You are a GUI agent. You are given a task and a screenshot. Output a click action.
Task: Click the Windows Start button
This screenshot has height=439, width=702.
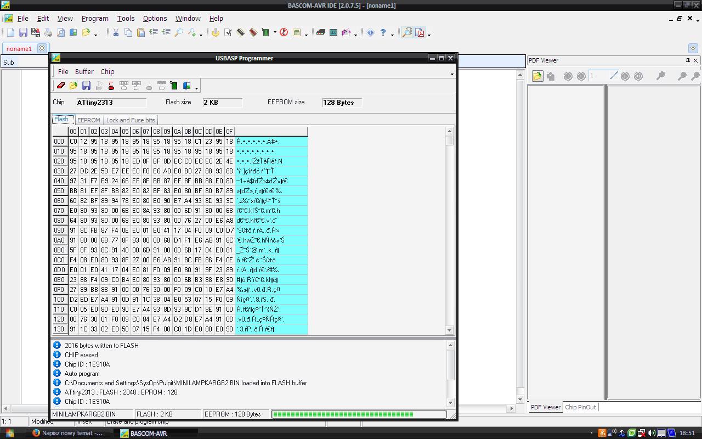click(9, 433)
